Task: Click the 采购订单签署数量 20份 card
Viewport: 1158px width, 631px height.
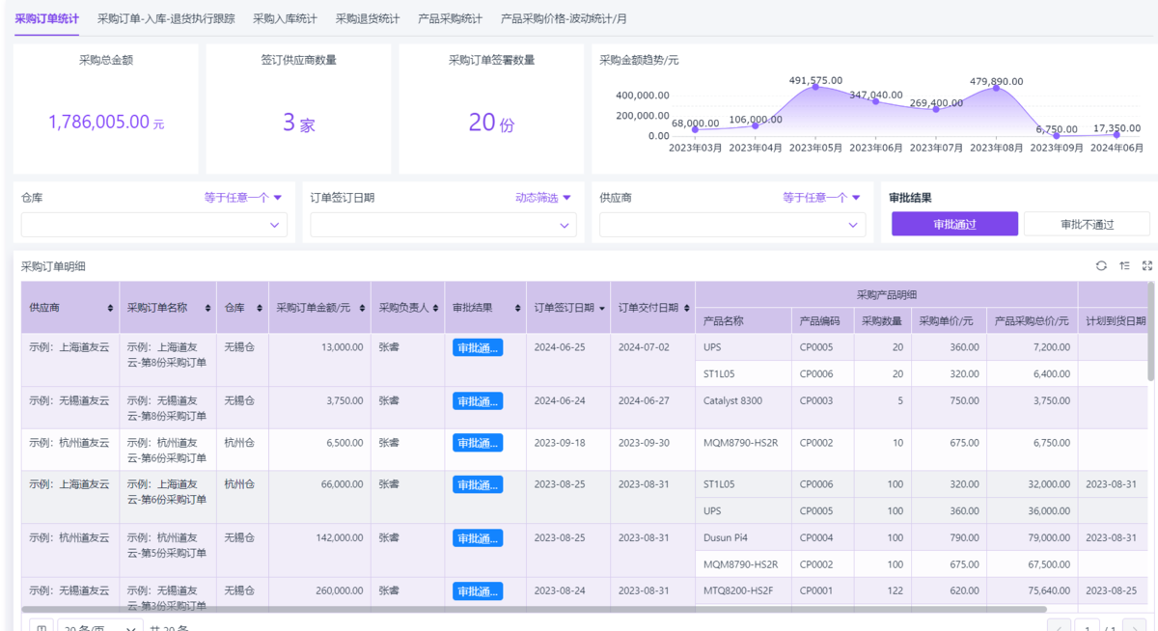Action: click(x=492, y=109)
